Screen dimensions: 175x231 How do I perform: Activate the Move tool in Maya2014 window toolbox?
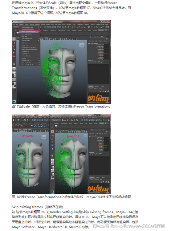click(52, 142)
